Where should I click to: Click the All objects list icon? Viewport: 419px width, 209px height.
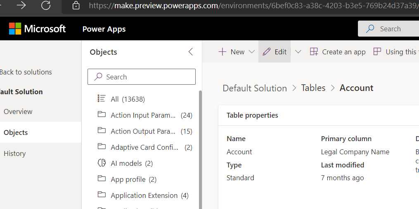point(102,99)
